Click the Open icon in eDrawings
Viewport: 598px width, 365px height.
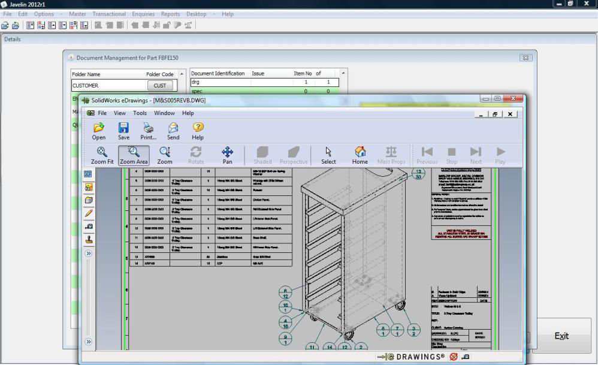click(x=99, y=131)
